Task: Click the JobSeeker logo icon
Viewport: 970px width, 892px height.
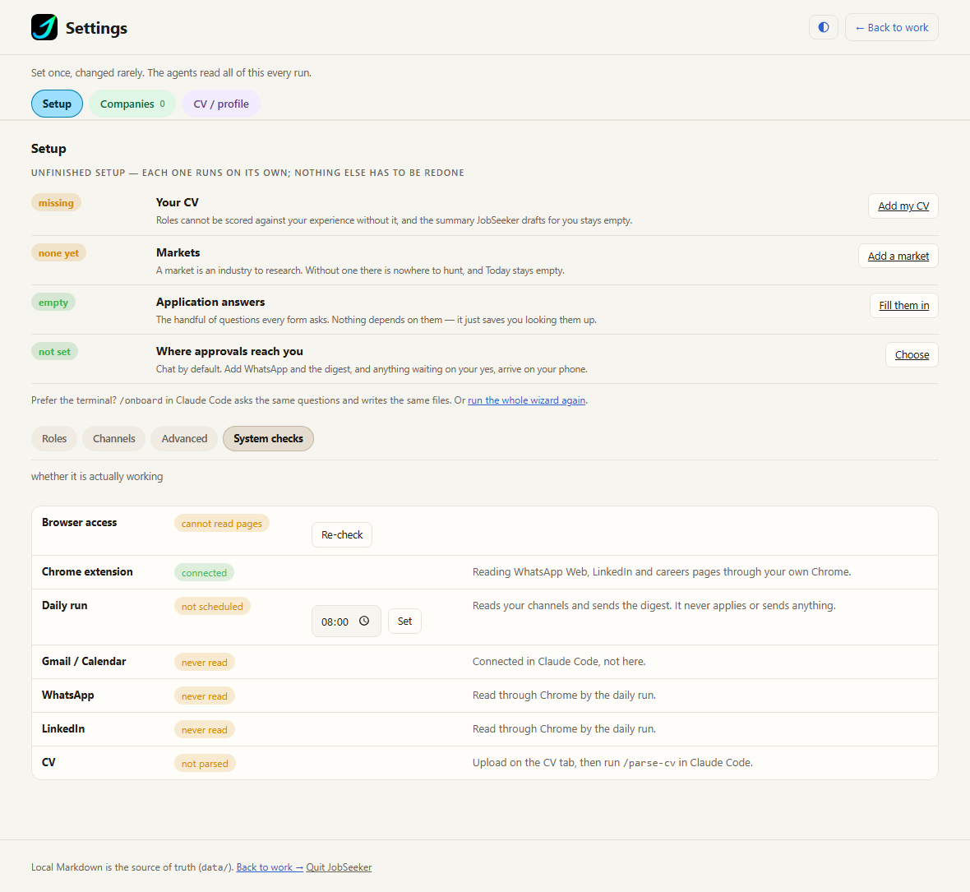Action: [x=44, y=27]
